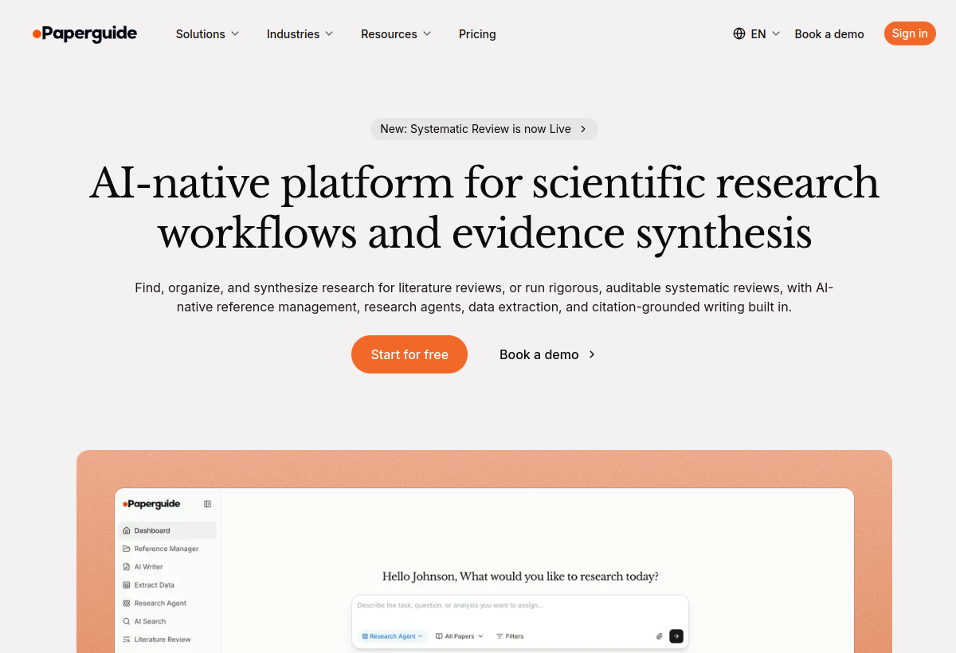Click the Paperguide logo inside the app preview
Viewport: 956px width, 653px height.
[x=151, y=504]
